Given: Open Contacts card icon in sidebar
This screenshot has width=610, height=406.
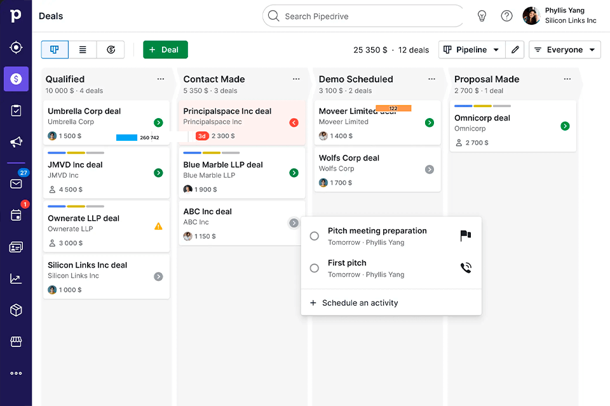Looking at the screenshot, I should 16,247.
